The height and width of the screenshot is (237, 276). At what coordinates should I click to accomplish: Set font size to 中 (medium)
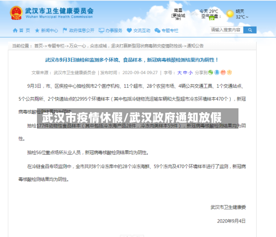[185, 73]
